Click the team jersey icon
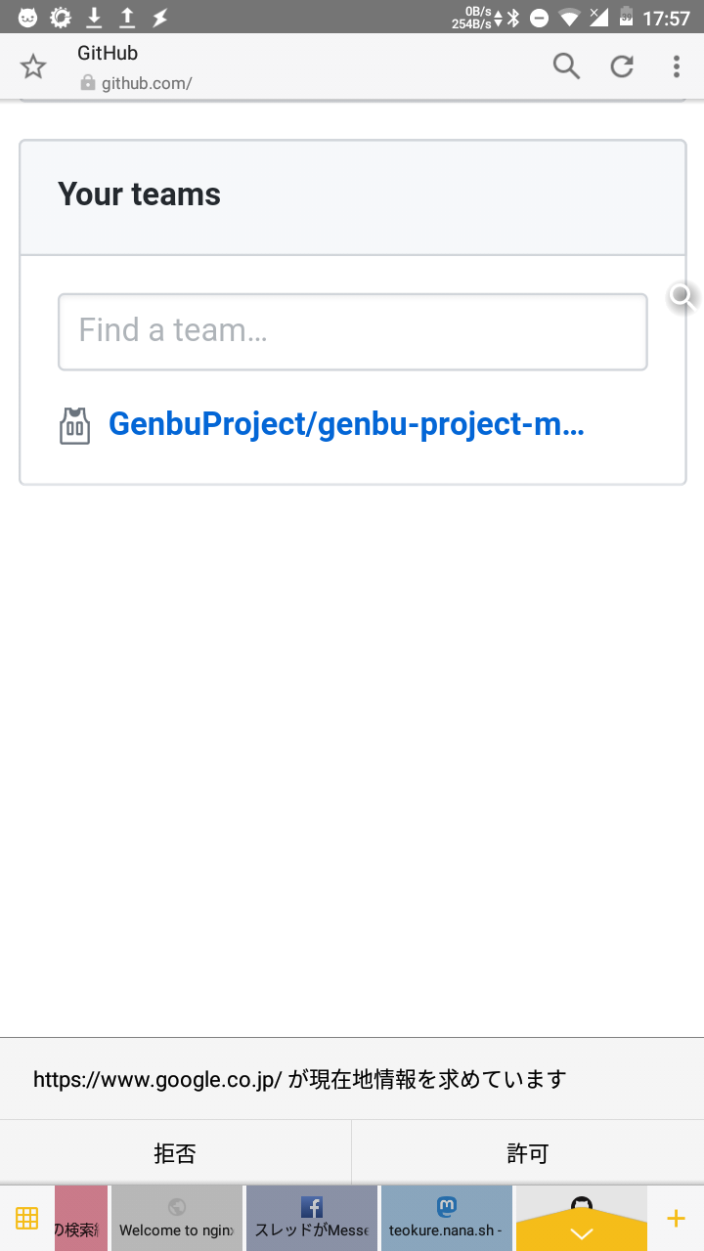The width and height of the screenshot is (704, 1251). pos(74,426)
